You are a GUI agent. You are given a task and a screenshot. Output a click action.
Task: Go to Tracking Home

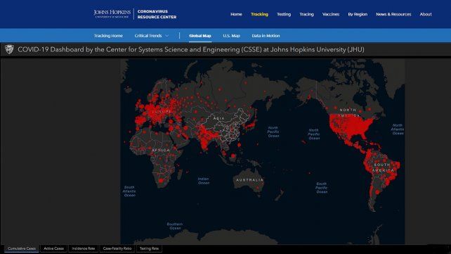108,36
